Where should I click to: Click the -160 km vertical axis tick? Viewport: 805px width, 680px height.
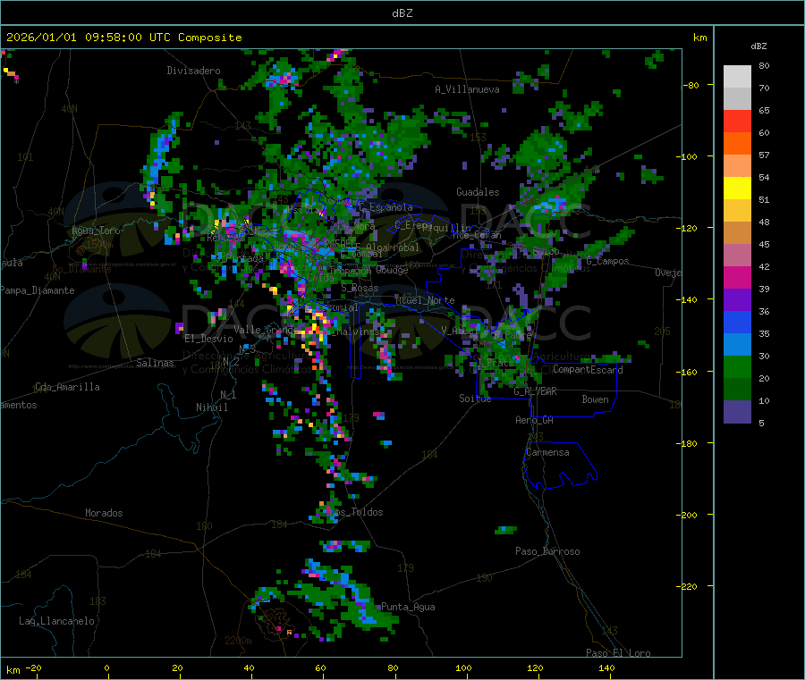[x=688, y=372]
